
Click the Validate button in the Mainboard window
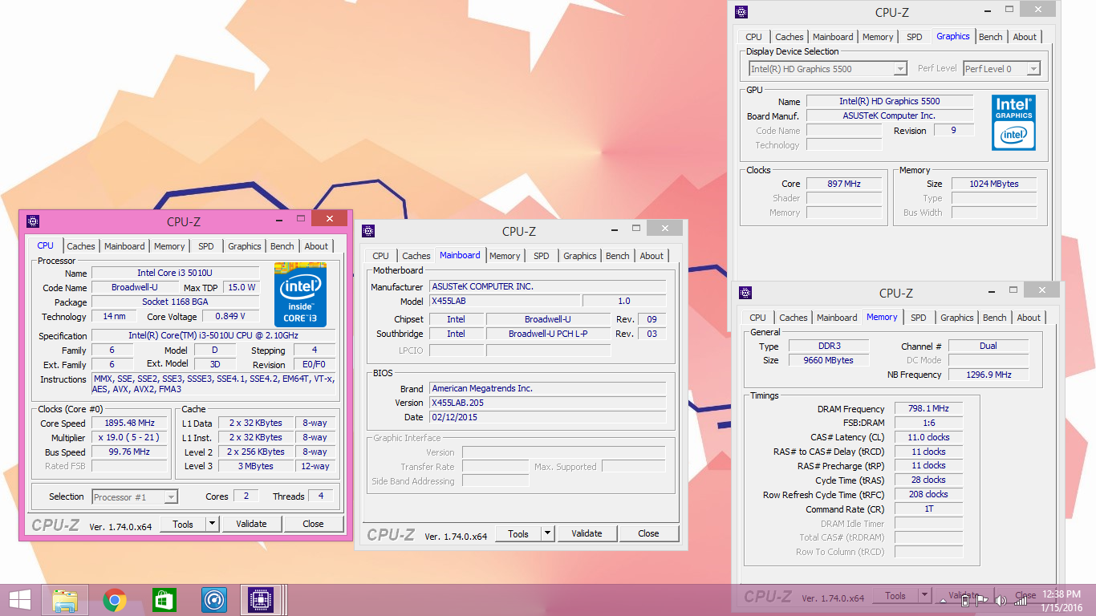(587, 533)
